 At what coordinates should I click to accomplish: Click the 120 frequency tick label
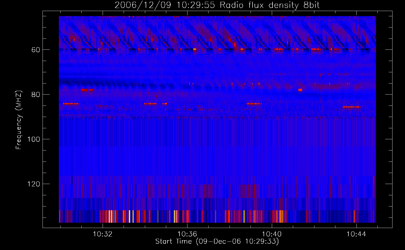[x=34, y=184]
